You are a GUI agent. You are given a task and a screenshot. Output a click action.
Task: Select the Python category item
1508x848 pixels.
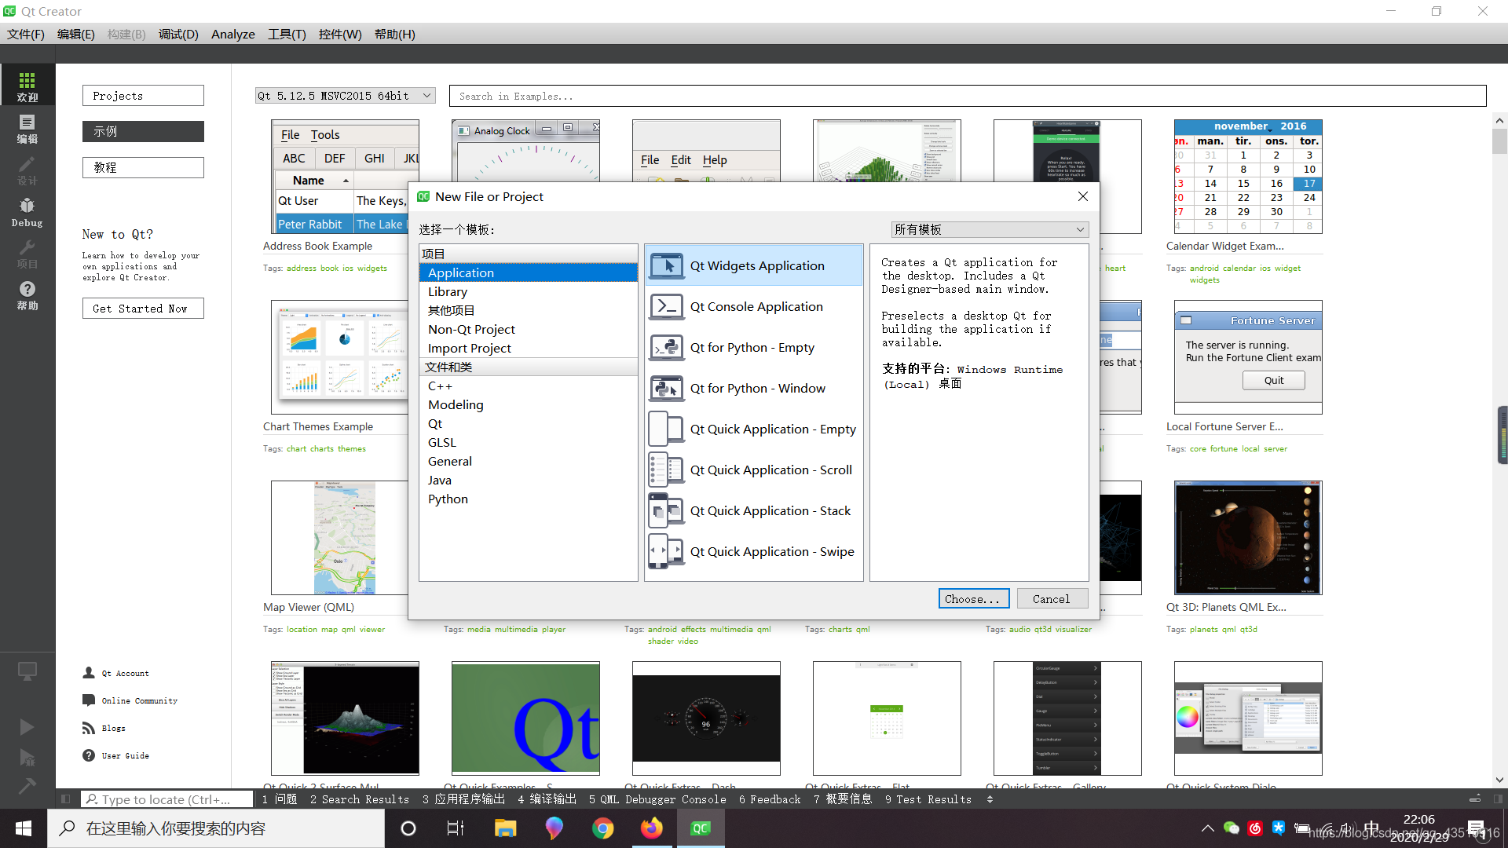[x=448, y=498]
